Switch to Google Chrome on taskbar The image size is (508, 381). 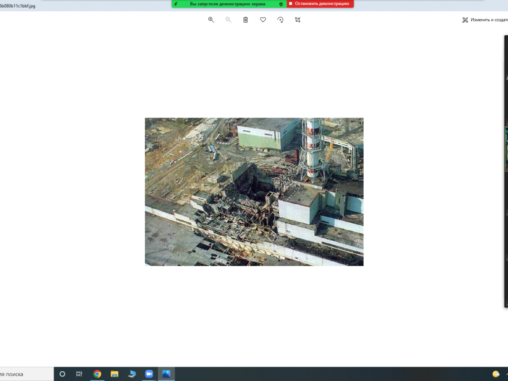(x=97, y=374)
